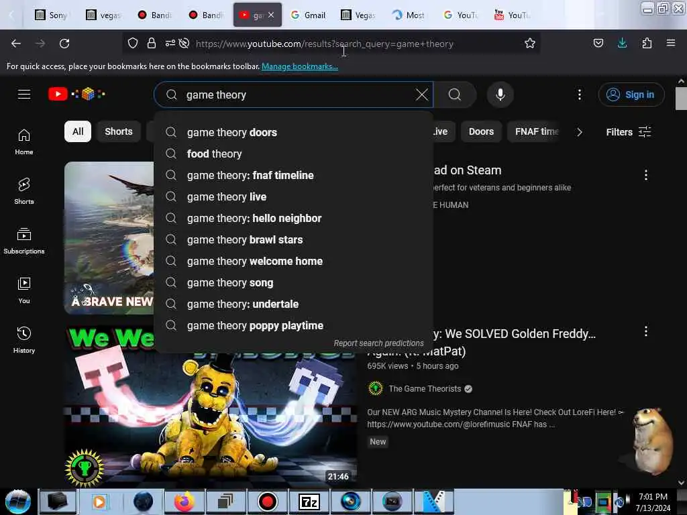Click the red record taskbar icon
This screenshot has height=515, width=687.
(x=267, y=502)
